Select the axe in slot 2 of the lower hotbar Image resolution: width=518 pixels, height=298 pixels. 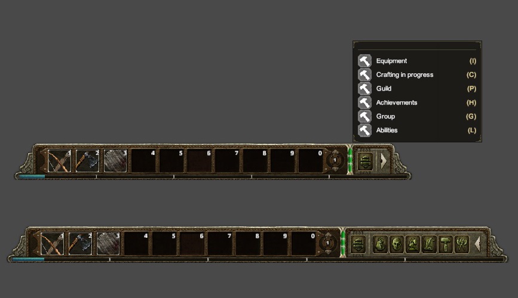pos(80,244)
